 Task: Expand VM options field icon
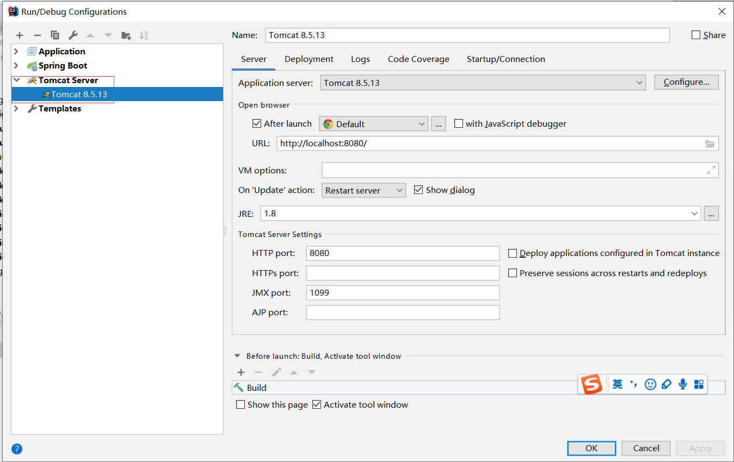(x=711, y=170)
